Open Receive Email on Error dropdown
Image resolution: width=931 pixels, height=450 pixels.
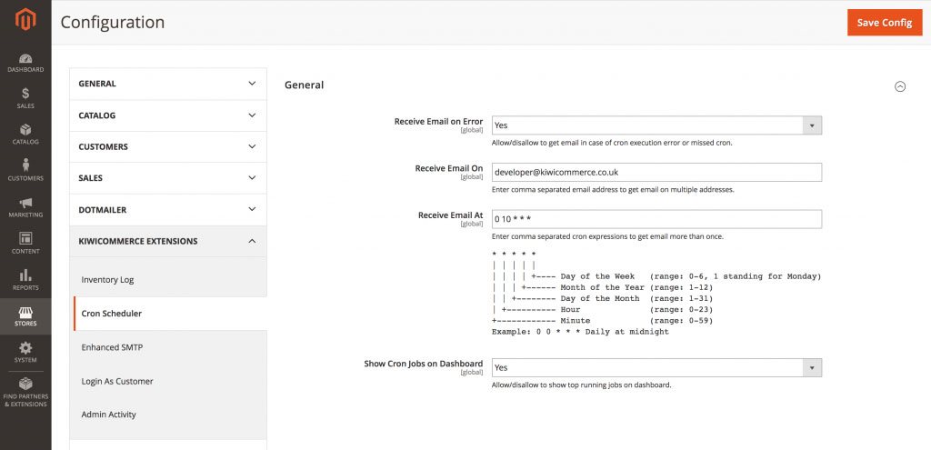(x=656, y=125)
